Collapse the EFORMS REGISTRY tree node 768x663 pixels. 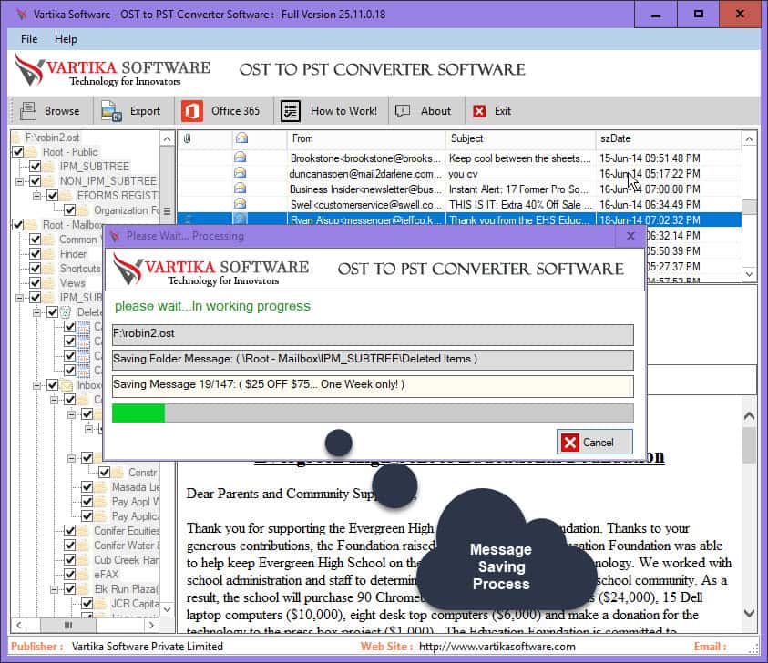36,196
